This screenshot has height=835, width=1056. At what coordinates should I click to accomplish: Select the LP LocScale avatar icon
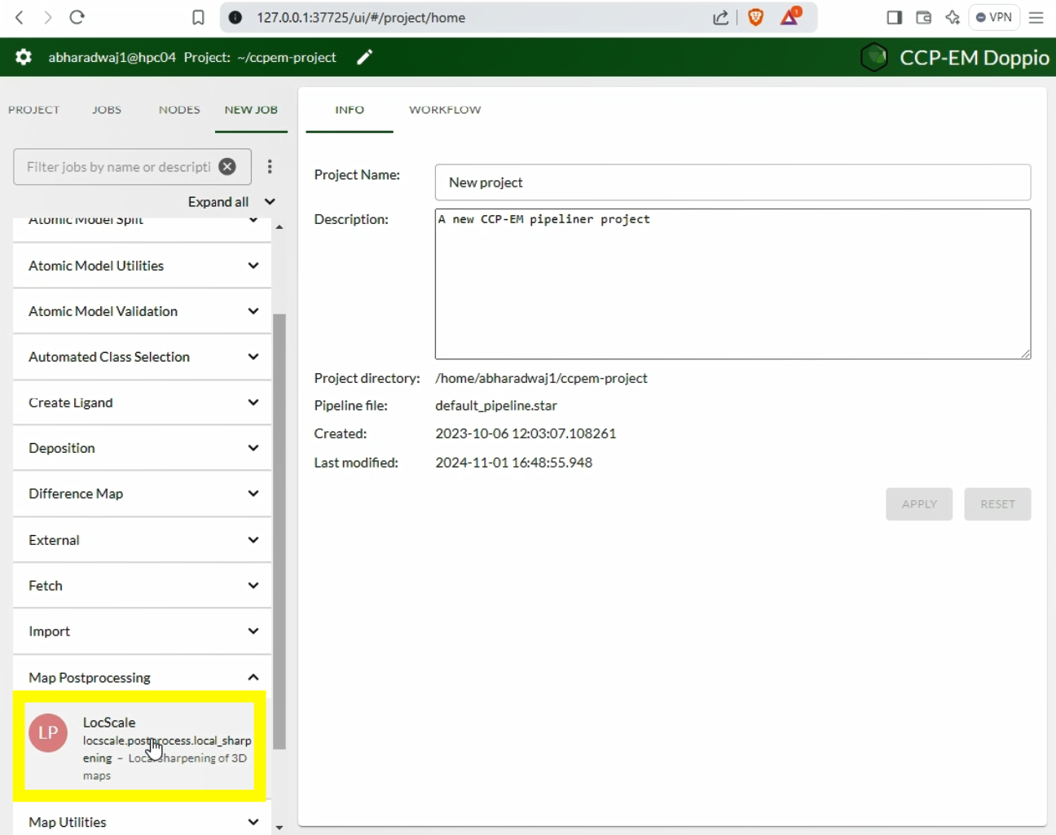(48, 732)
